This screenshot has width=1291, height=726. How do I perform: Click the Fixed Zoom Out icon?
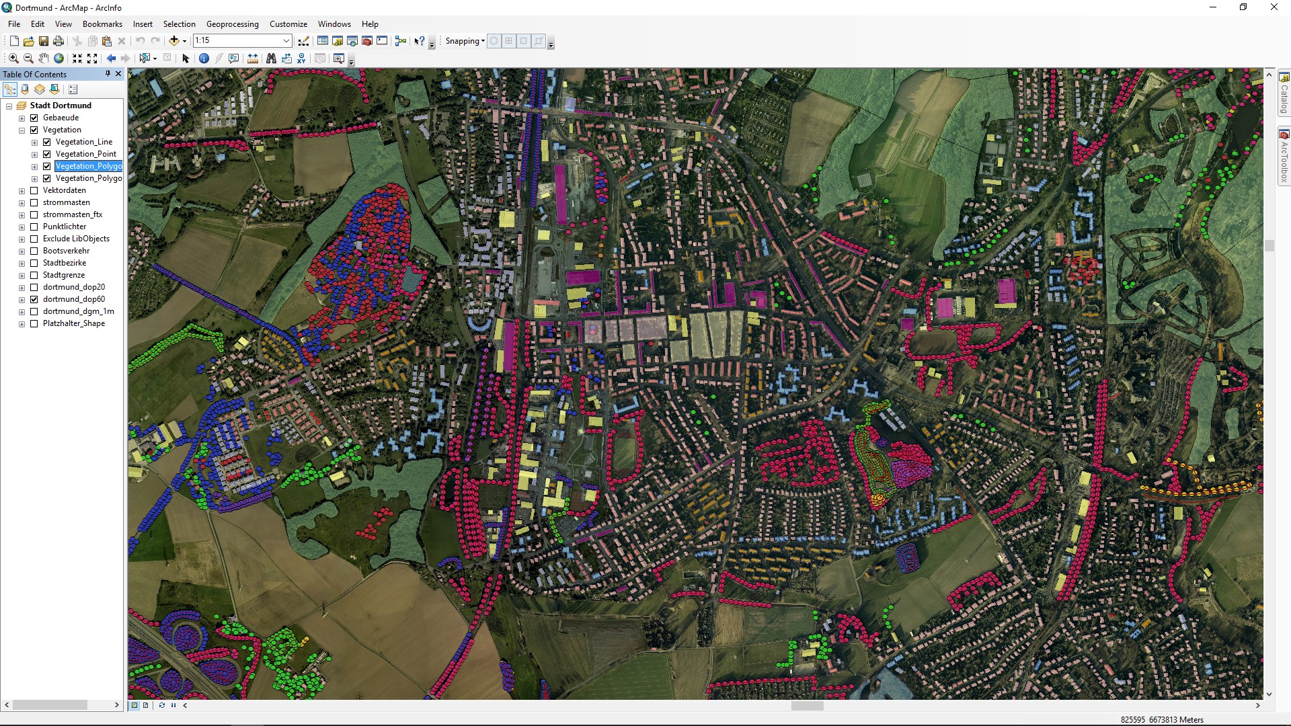[92, 58]
